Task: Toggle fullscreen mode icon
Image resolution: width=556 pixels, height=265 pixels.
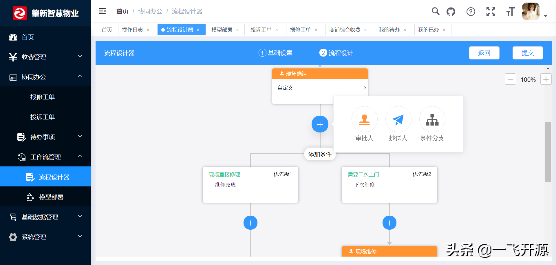Action: [x=491, y=12]
